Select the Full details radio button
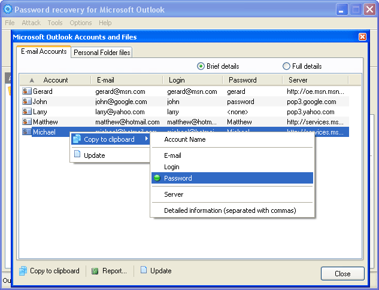Screen dimensions: 379x290 coord(286,66)
